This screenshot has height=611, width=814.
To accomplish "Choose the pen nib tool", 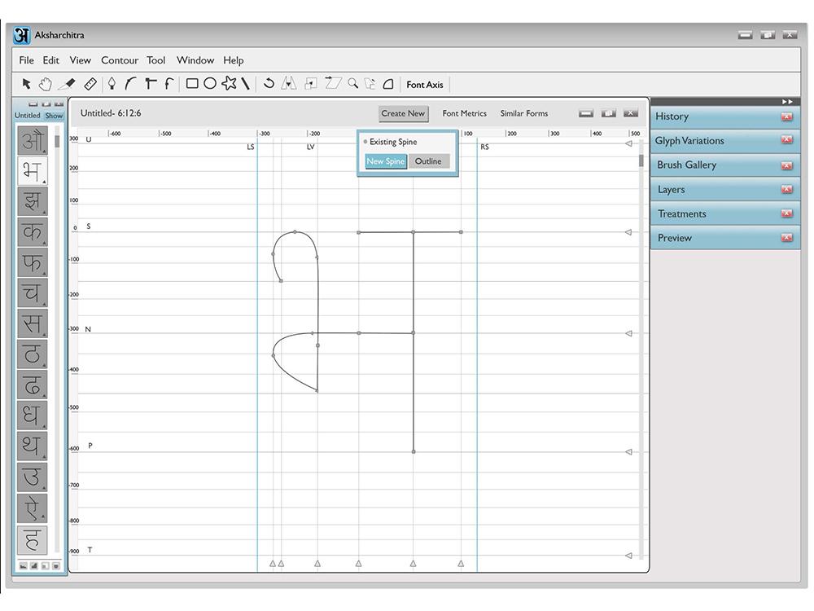I will point(112,84).
